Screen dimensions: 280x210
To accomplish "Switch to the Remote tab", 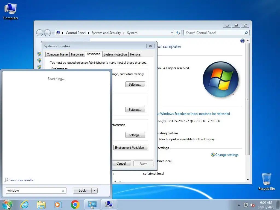I will [135, 54].
